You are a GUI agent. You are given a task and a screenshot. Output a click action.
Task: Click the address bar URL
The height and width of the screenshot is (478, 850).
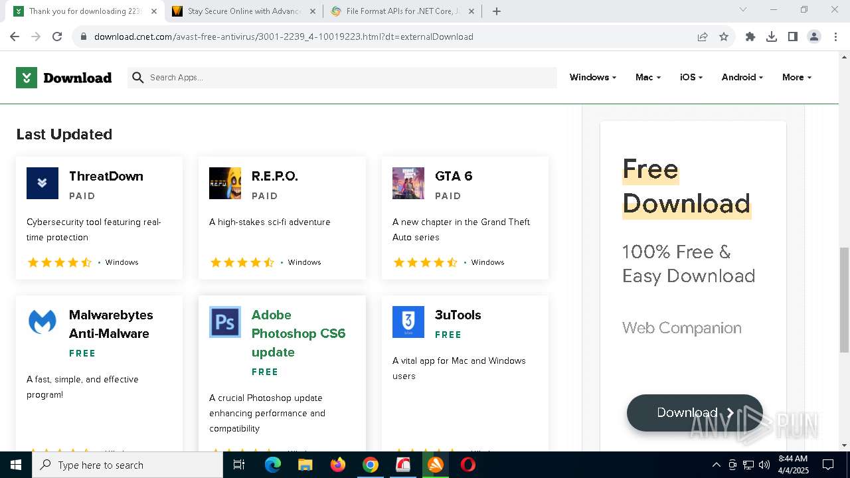(284, 37)
